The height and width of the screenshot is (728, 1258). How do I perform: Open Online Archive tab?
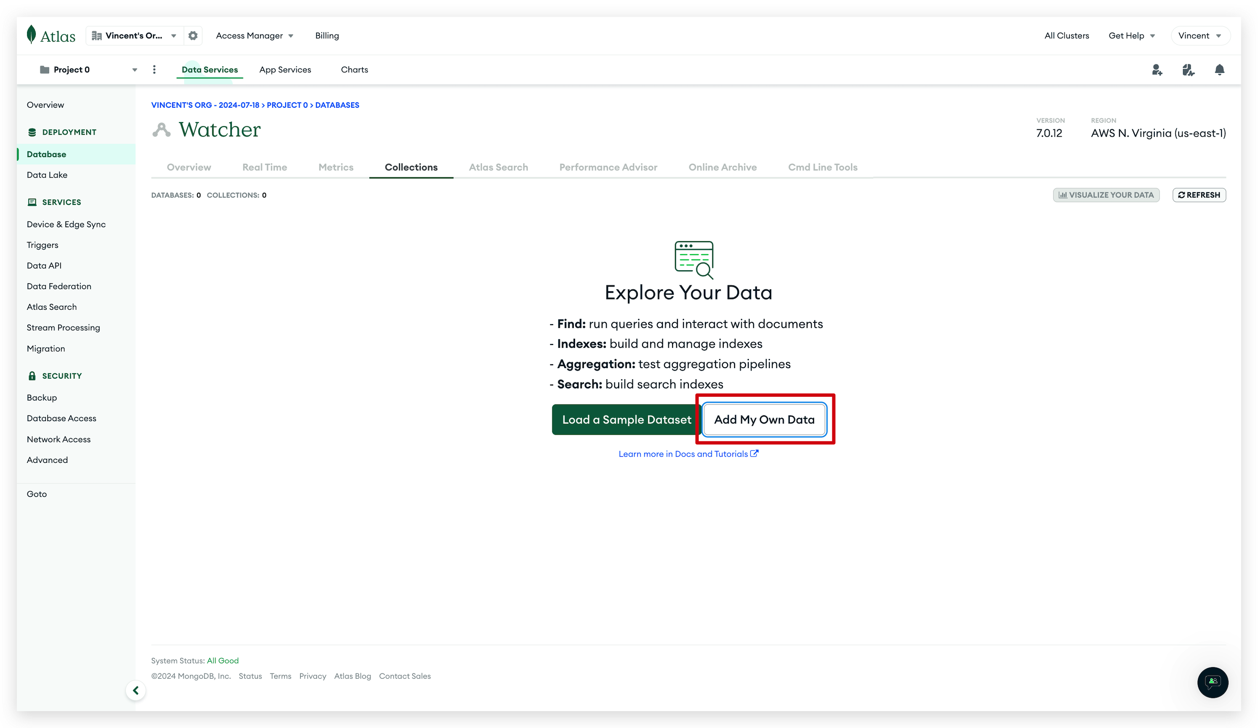pyautogui.click(x=722, y=167)
